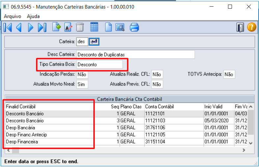This screenshot has height=167, width=259.
Task: Click the application icon in title bar
Action: click(x=6, y=7)
